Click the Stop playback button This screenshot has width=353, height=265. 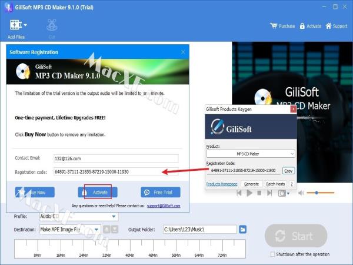pyautogui.click(x=259, y=193)
